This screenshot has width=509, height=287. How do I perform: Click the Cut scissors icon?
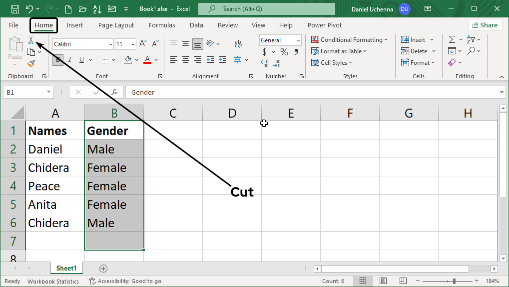pyautogui.click(x=31, y=40)
